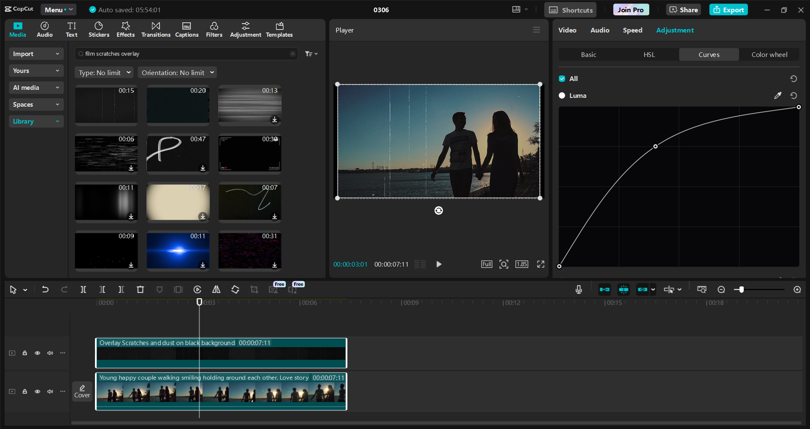Open the Stickers panel
Viewport: 810px width, 429px height.
click(99, 30)
